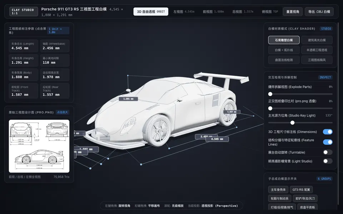Focus on the 车身宽度 (Body) parameter card
The image size is (343, 214).
[x=24, y=75]
